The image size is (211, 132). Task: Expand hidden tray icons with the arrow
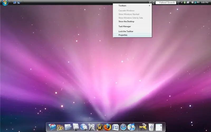[x=182, y=2]
